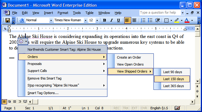Open the font color dropdown arrow
The height and width of the screenshot is (112, 202).
(192, 20)
